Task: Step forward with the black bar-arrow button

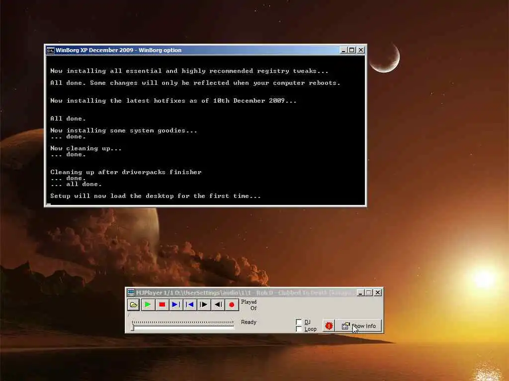Action: click(x=204, y=305)
